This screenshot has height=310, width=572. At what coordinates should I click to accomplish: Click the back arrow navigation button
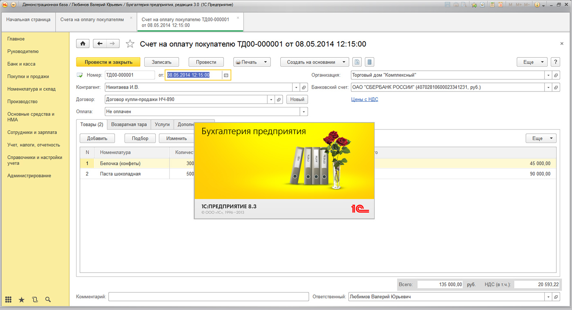(100, 44)
